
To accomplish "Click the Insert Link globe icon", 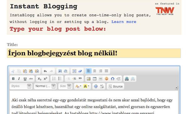I will click(x=127, y=79).
